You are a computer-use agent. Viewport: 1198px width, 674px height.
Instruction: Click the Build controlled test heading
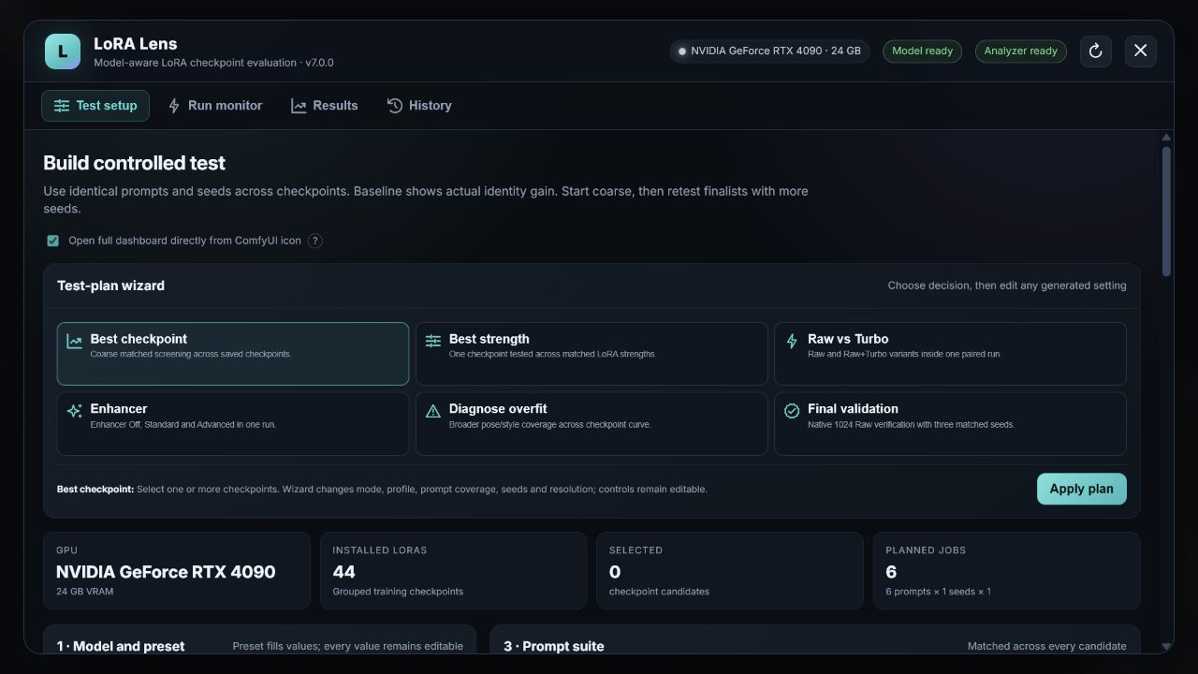point(134,163)
